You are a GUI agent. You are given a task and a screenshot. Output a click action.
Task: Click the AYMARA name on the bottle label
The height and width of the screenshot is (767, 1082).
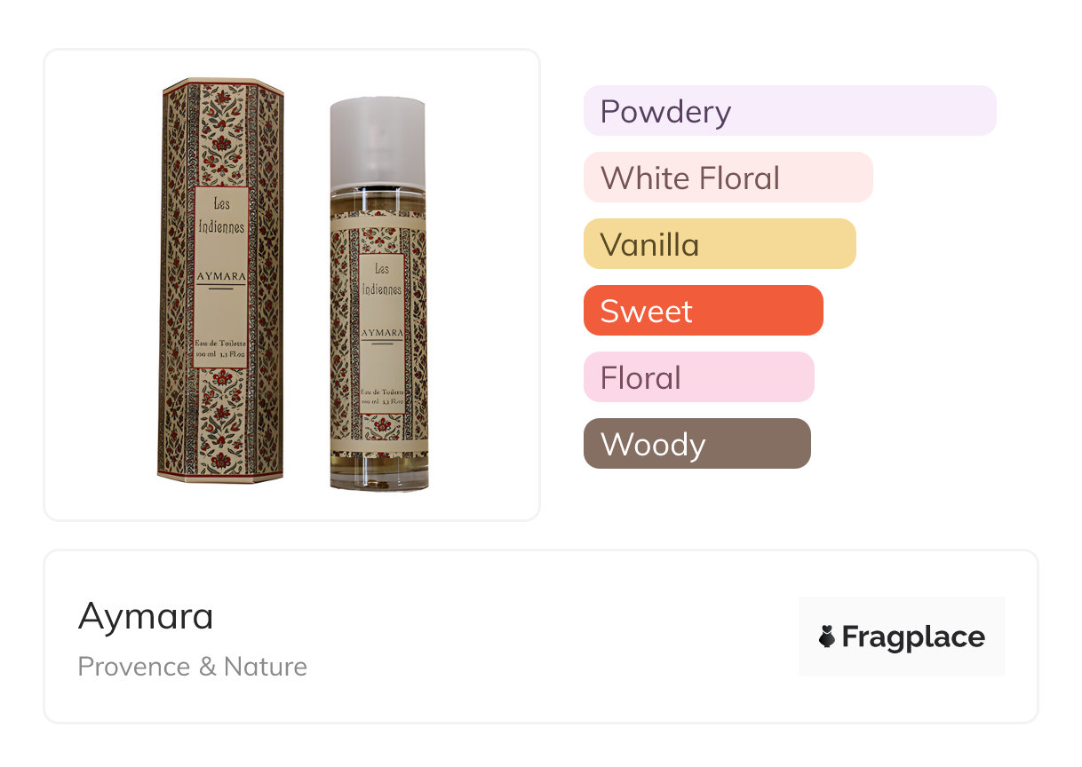click(x=382, y=333)
